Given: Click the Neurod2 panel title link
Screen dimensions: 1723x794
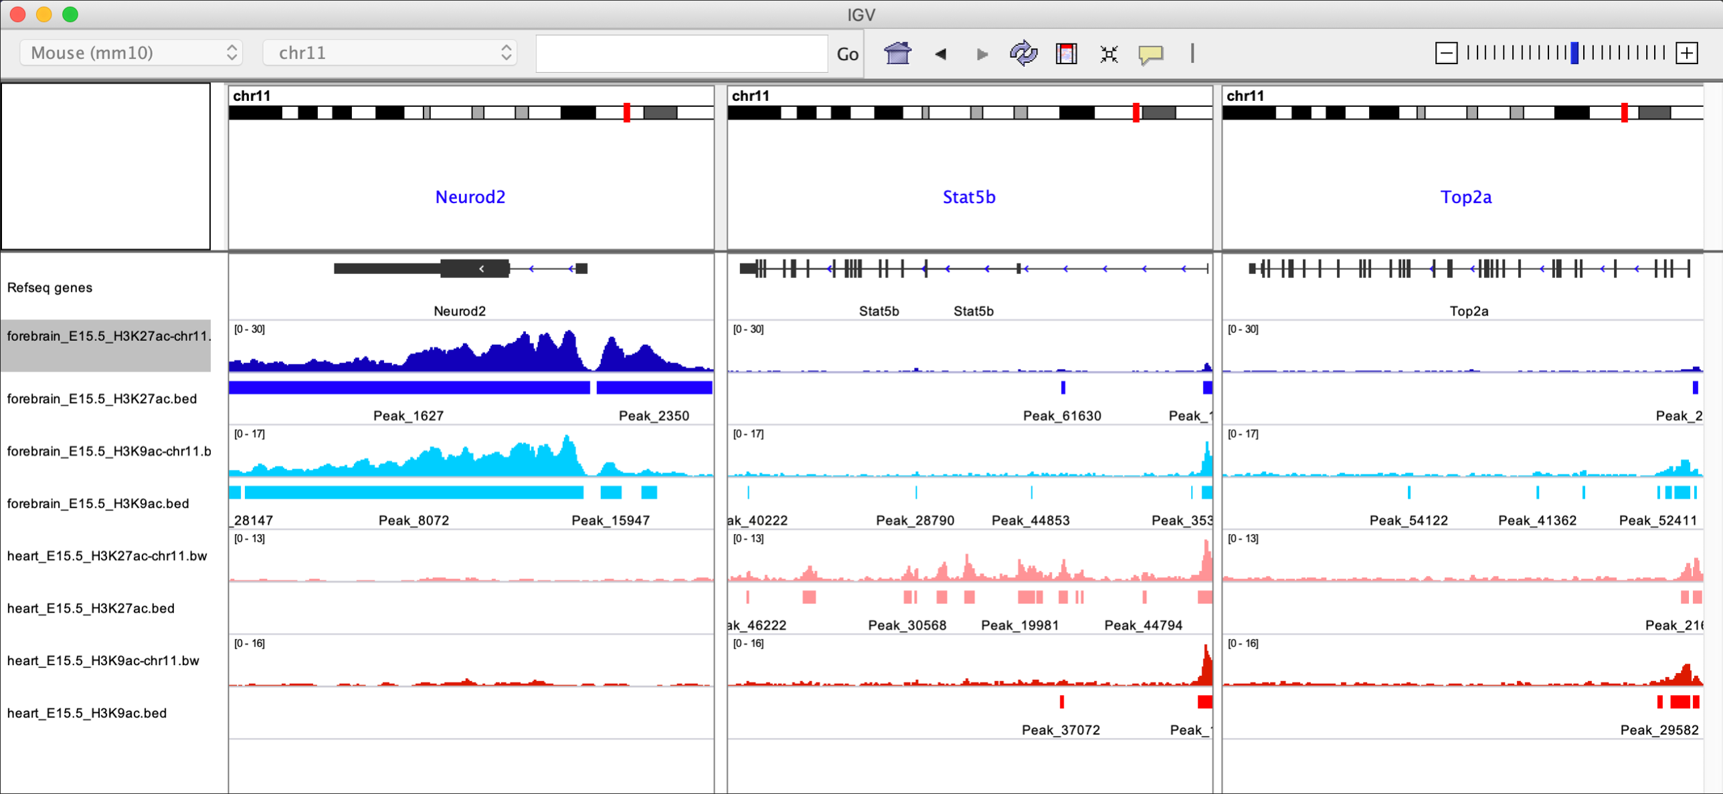Looking at the screenshot, I should click(470, 197).
